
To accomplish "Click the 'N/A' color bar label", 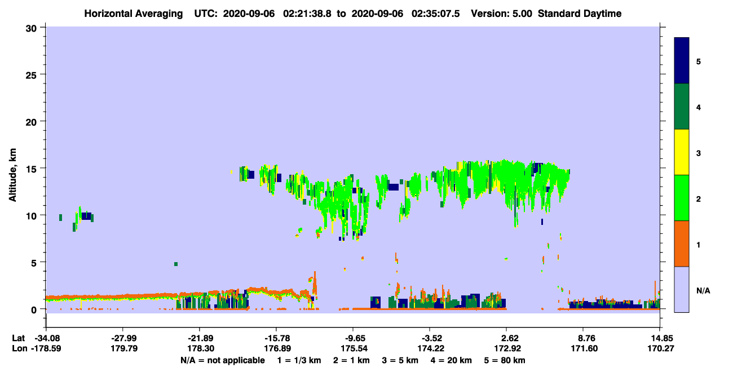I will tap(703, 290).
